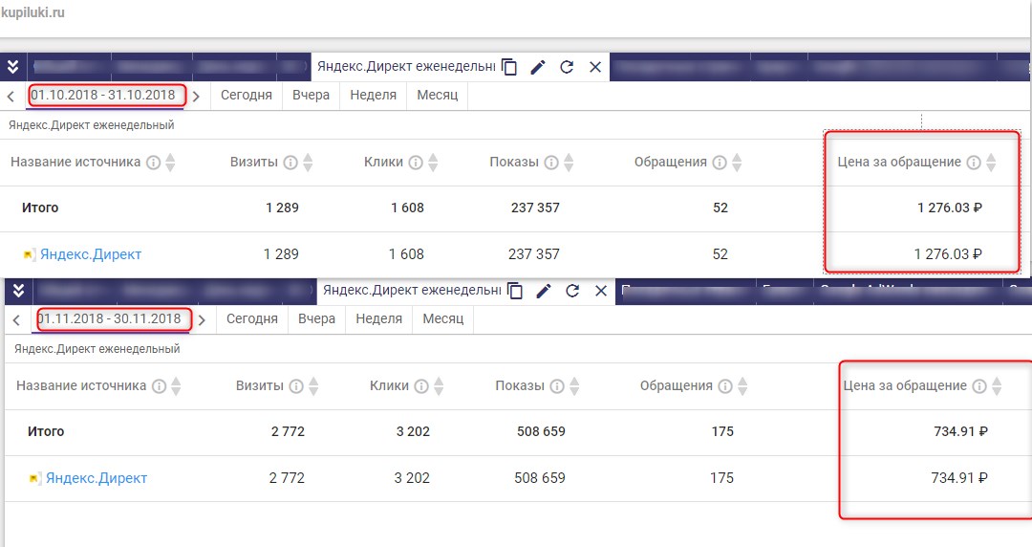Expand the double-chevron panel in the November report

(18, 291)
